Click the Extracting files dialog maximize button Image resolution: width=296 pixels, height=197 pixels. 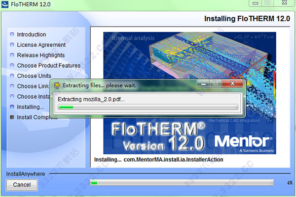216,84
